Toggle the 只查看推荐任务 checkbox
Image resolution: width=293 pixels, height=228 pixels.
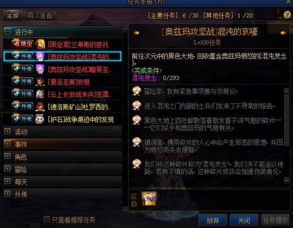click(47, 219)
